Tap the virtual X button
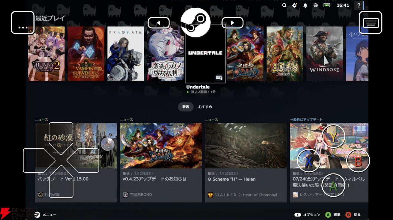Screen dimensions: 393x220 pos(309,160)
